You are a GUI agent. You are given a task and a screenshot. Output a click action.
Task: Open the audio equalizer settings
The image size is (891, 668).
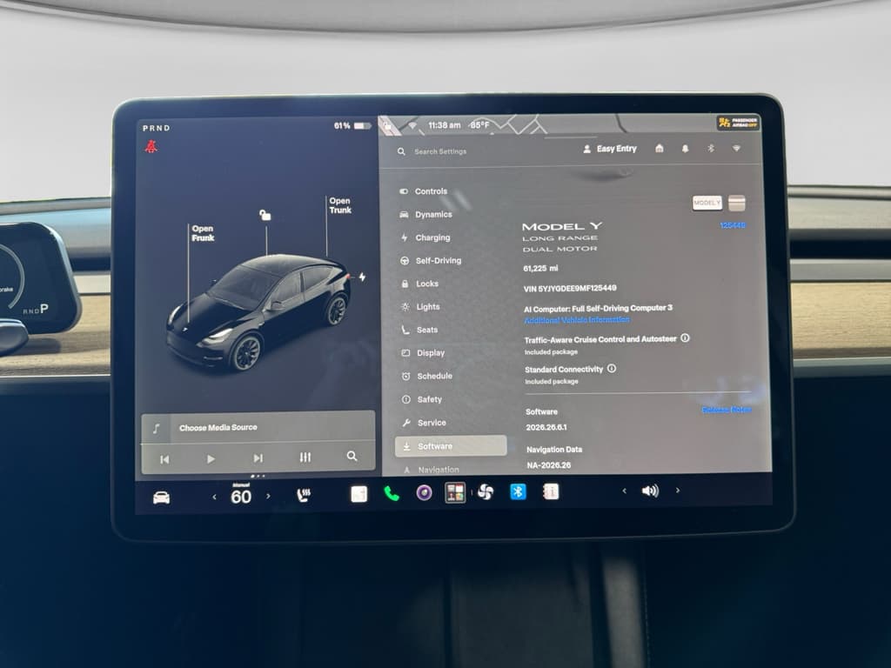pyautogui.click(x=305, y=458)
